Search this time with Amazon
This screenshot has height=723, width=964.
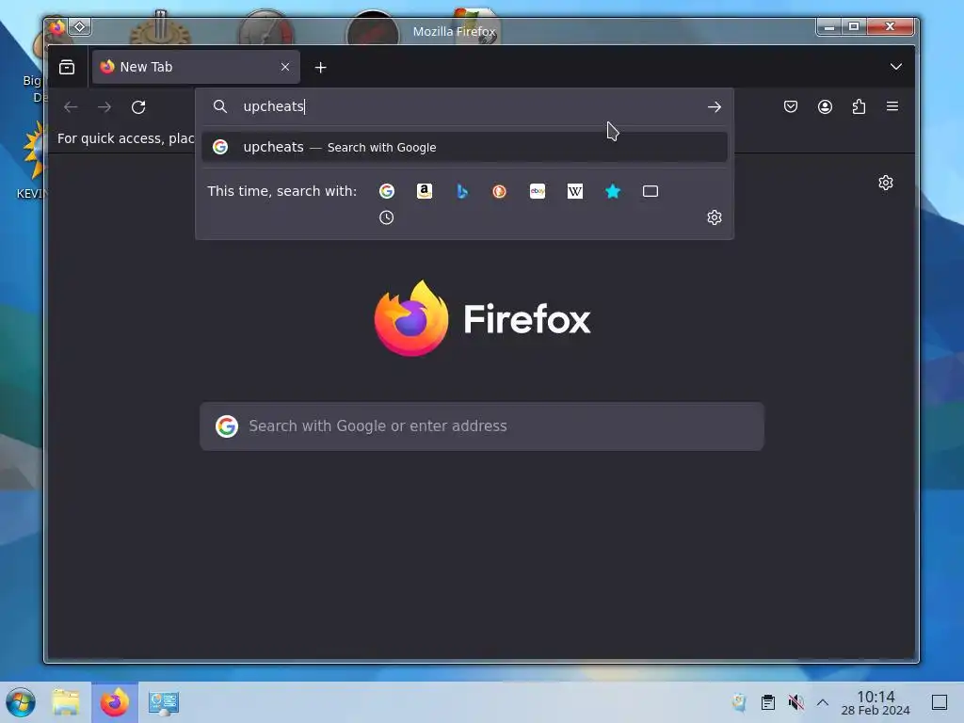[425, 191]
